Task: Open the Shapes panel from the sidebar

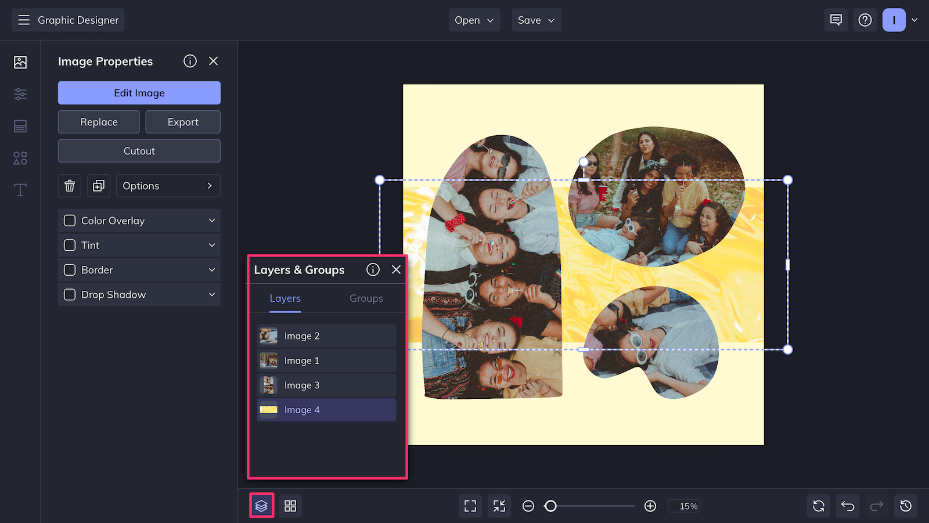Action: [20, 158]
